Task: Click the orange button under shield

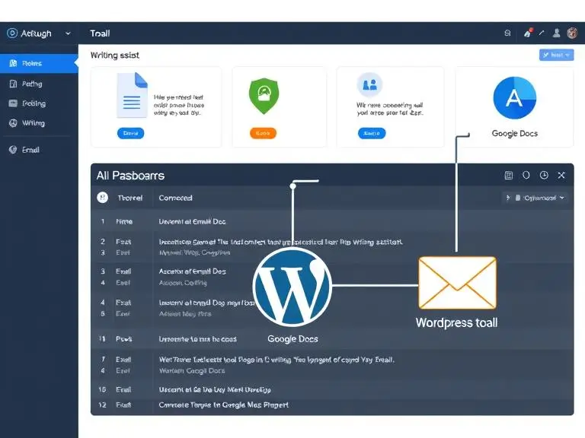Action: tap(263, 133)
